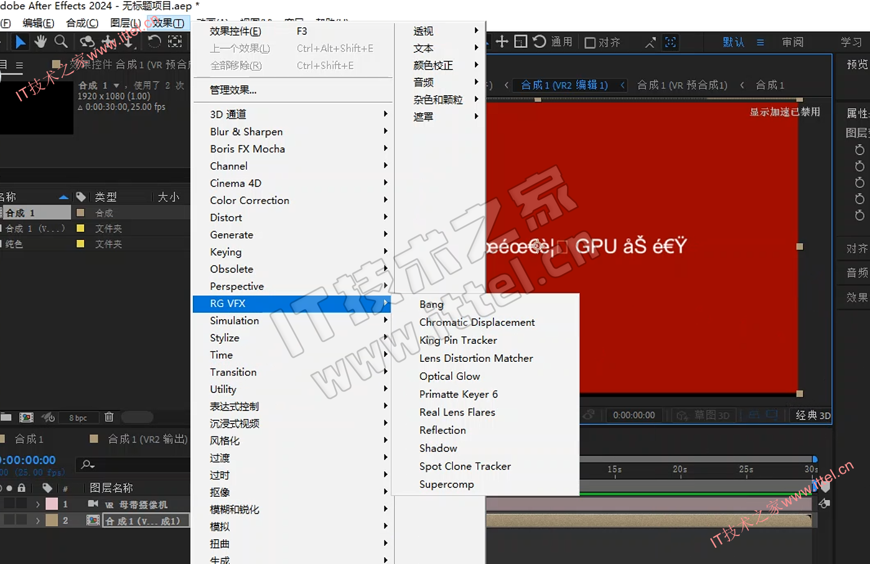Image resolution: width=870 pixels, height=564 pixels.
Task: Switch to the 学习 workspace
Action: 851,42
